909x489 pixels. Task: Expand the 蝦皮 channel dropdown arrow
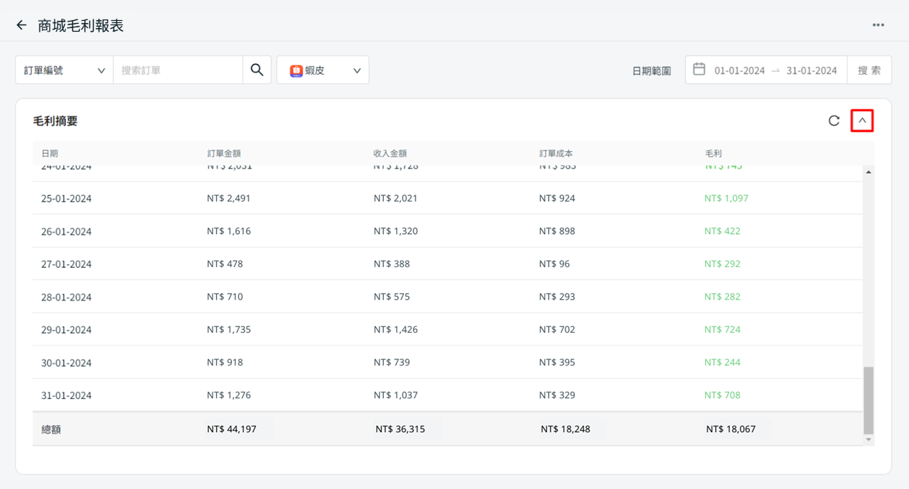coord(357,71)
